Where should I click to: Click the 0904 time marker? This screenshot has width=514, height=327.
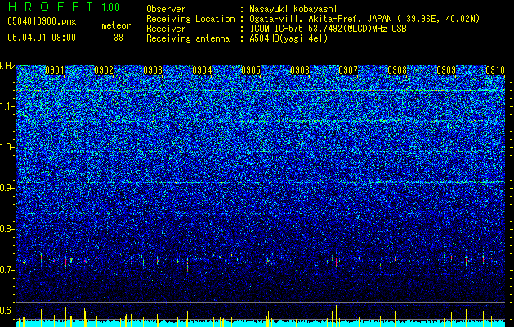(202, 70)
